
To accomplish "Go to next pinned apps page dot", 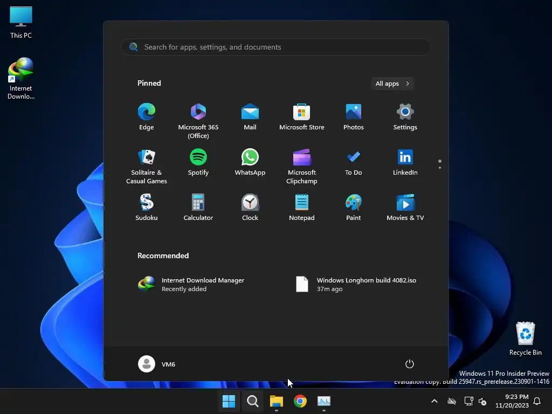I will pos(440,168).
